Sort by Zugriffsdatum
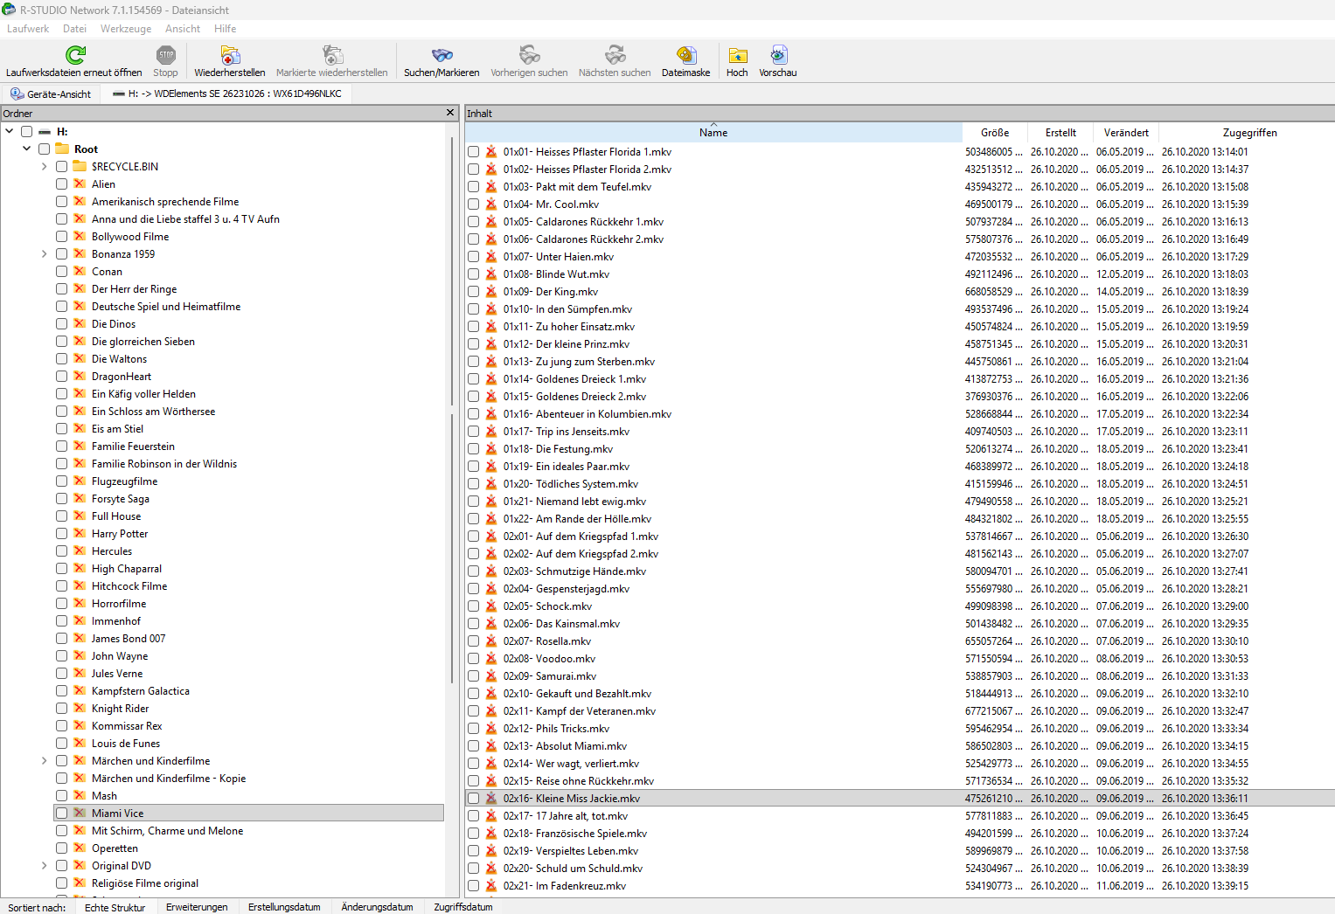1335x914 pixels. click(463, 907)
